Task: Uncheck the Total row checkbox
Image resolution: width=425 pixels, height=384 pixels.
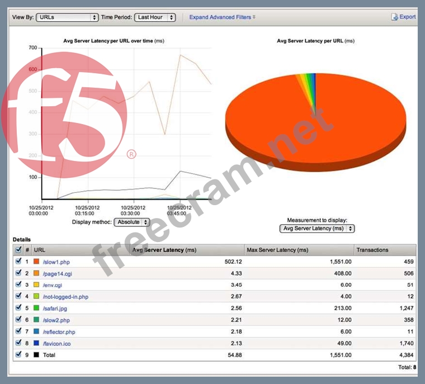Action: [18, 354]
